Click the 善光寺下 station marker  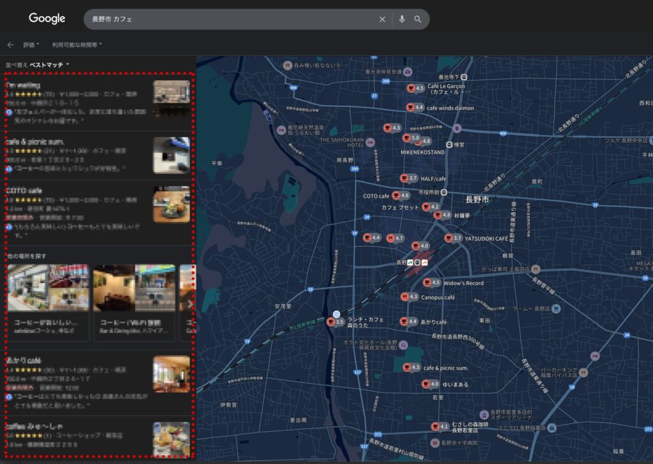[464, 77]
